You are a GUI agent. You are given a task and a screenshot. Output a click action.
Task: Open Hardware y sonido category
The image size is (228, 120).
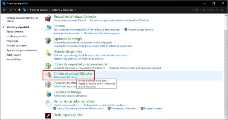pyautogui.click(x=16, y=36)
